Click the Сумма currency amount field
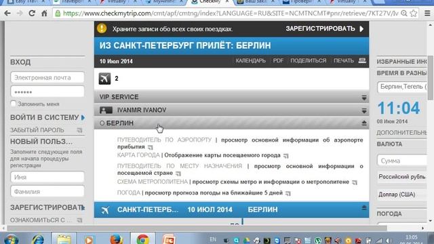 pos(402,161)
